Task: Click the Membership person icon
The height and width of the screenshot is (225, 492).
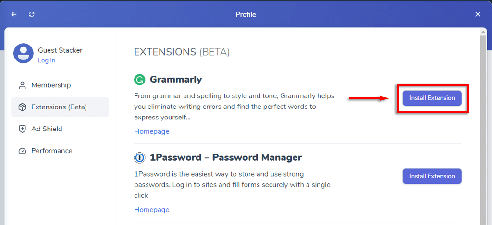Action: click(22, 85)
